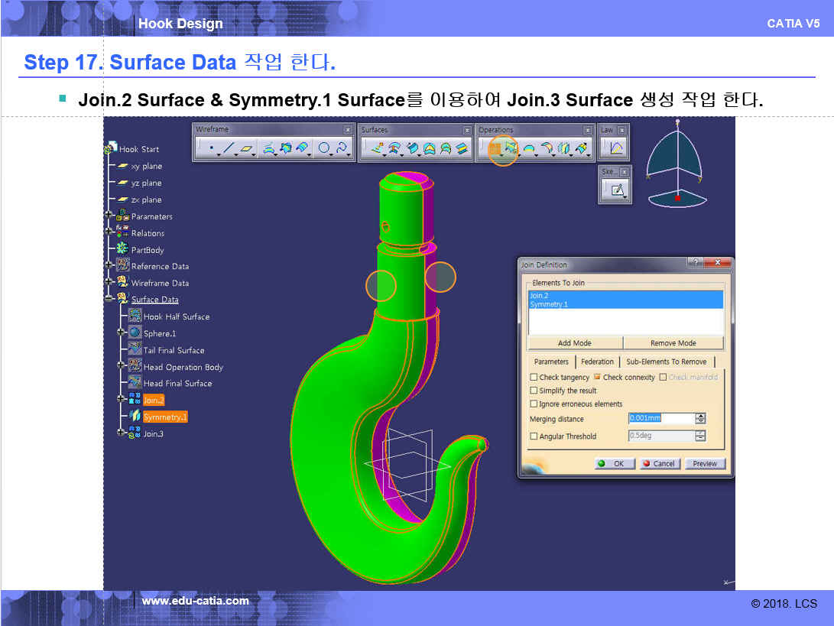Viewport: 834px width, 626px height.
Task: Select the Extrude tool in Surfaces toolbar
Action: click(377, 148)
